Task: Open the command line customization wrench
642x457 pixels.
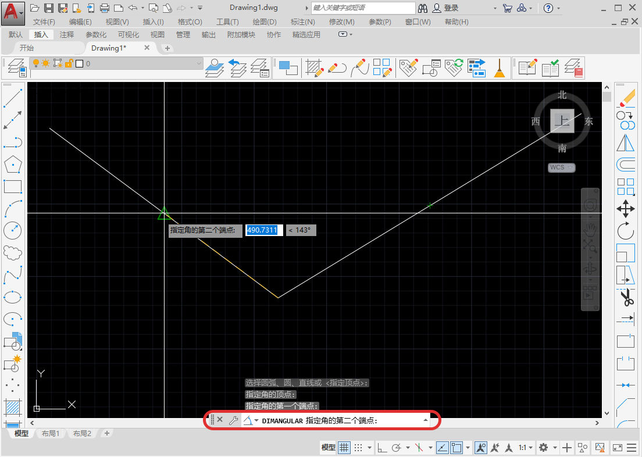Action: 233,420
